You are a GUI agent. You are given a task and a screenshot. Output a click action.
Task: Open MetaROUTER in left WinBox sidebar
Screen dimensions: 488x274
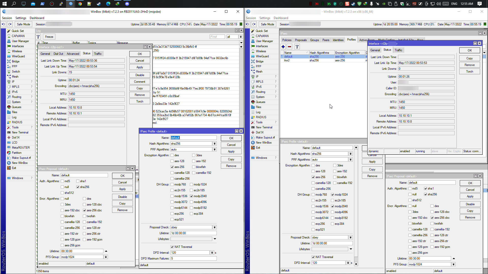tap(21, 148)
